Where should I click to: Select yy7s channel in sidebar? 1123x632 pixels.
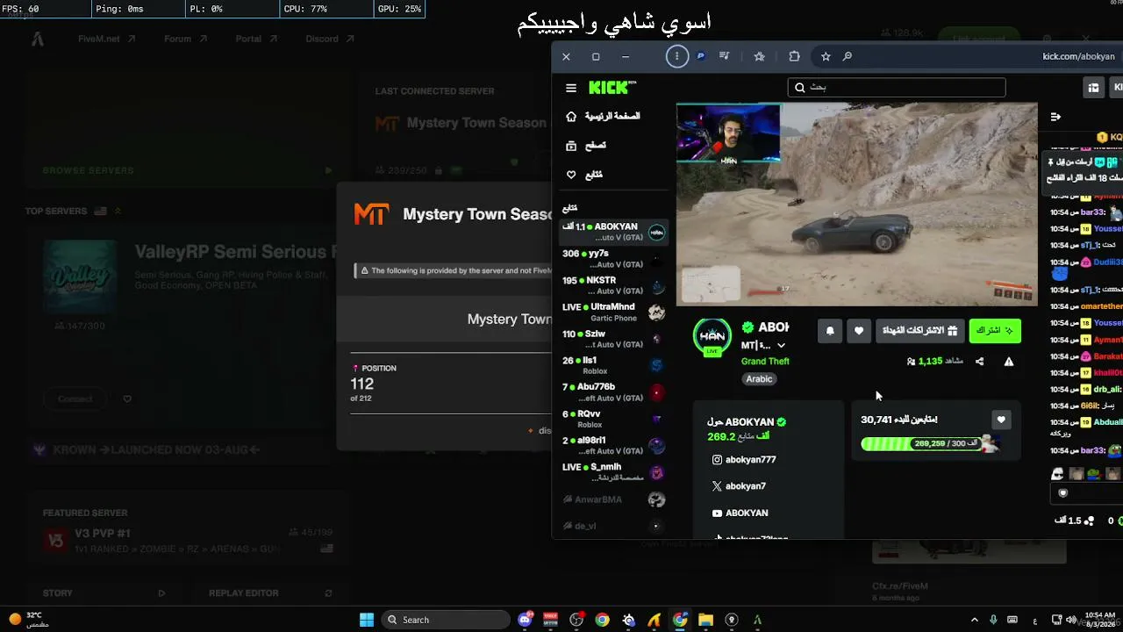(614, 259)
